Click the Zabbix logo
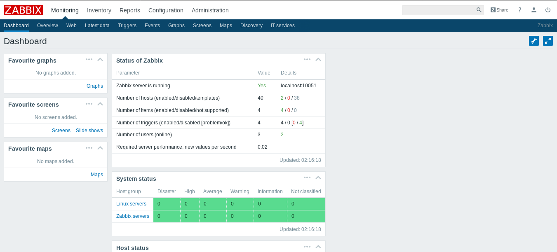557x252 pixels. 23,10
